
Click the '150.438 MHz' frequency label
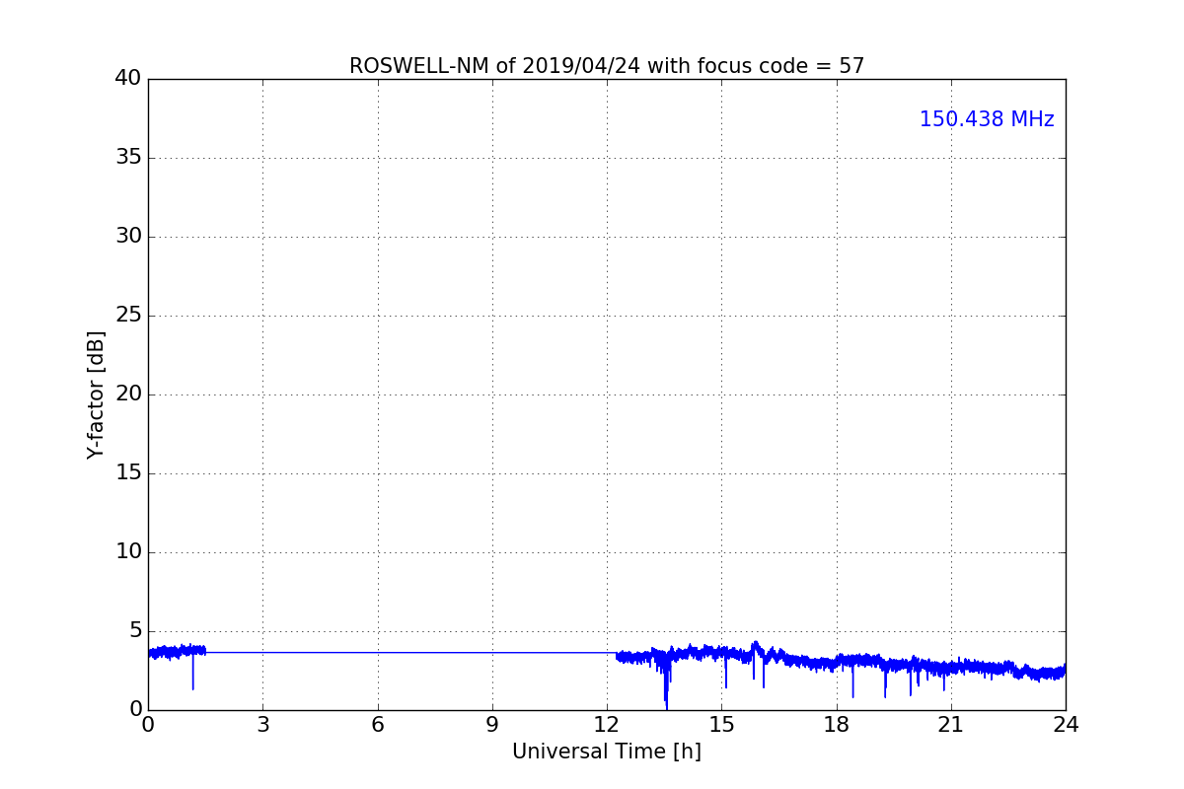pos(987,119)
